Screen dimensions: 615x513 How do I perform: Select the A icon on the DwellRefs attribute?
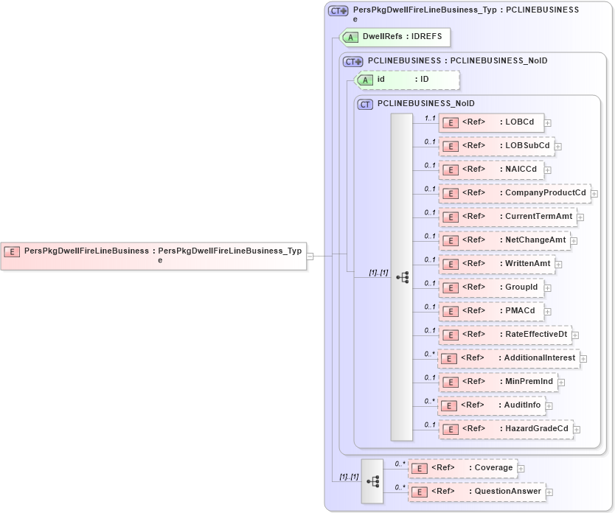tap(352, 36)
